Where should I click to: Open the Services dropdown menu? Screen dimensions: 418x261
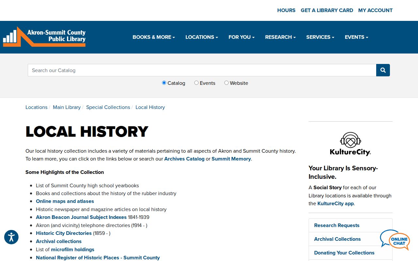click(x=320, y=37)
